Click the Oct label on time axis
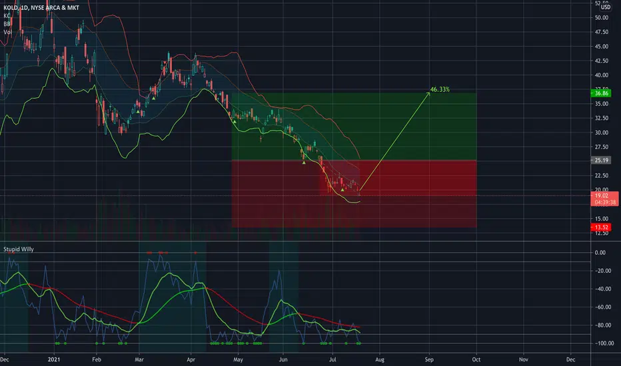This screenshot has height=366, width=621. (476, 359)
